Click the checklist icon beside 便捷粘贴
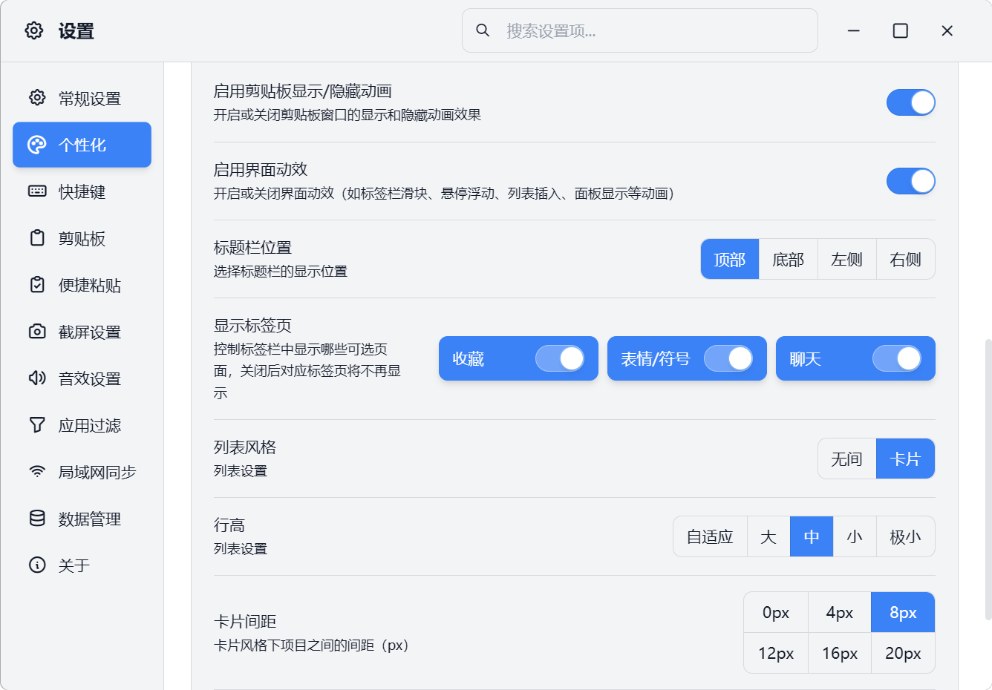 click(x=37, y=284)
